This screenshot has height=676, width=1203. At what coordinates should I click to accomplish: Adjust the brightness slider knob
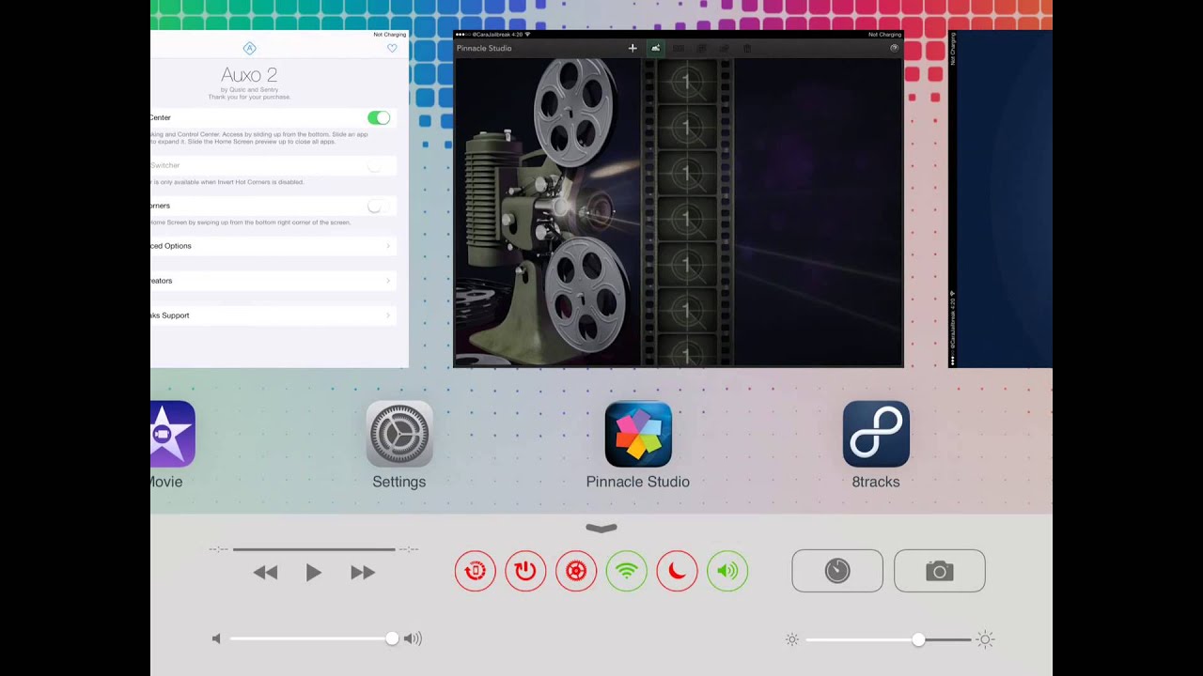coord(918,639)
